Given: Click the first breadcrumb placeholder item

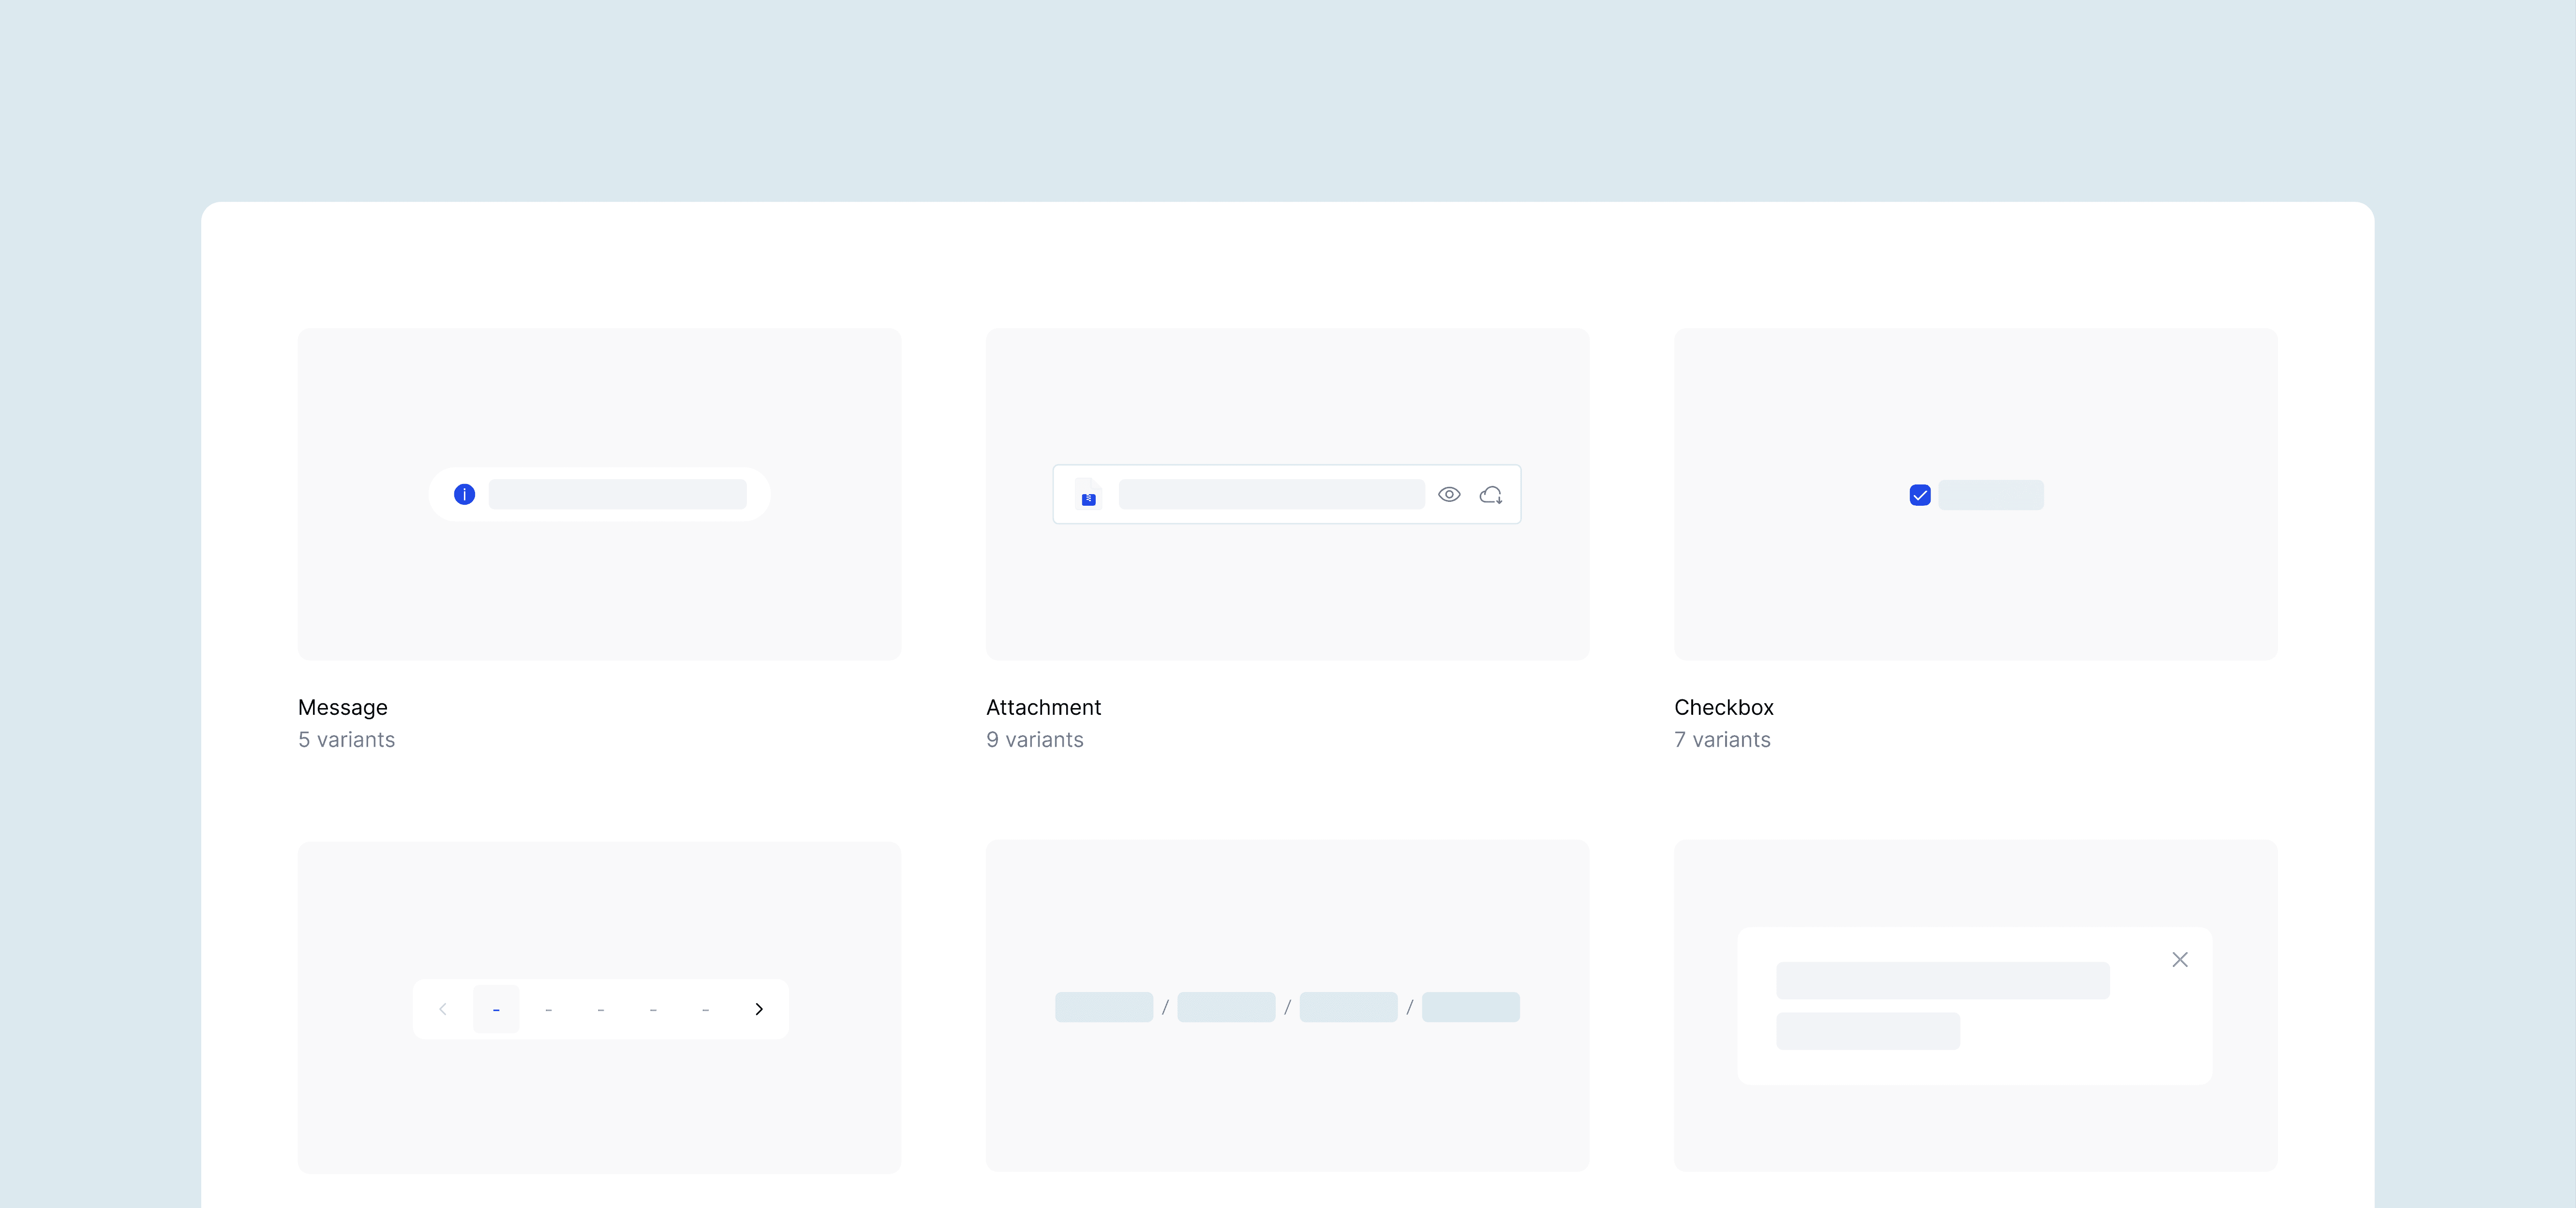Looking at the screenshot, I should pos(1103,1007).
